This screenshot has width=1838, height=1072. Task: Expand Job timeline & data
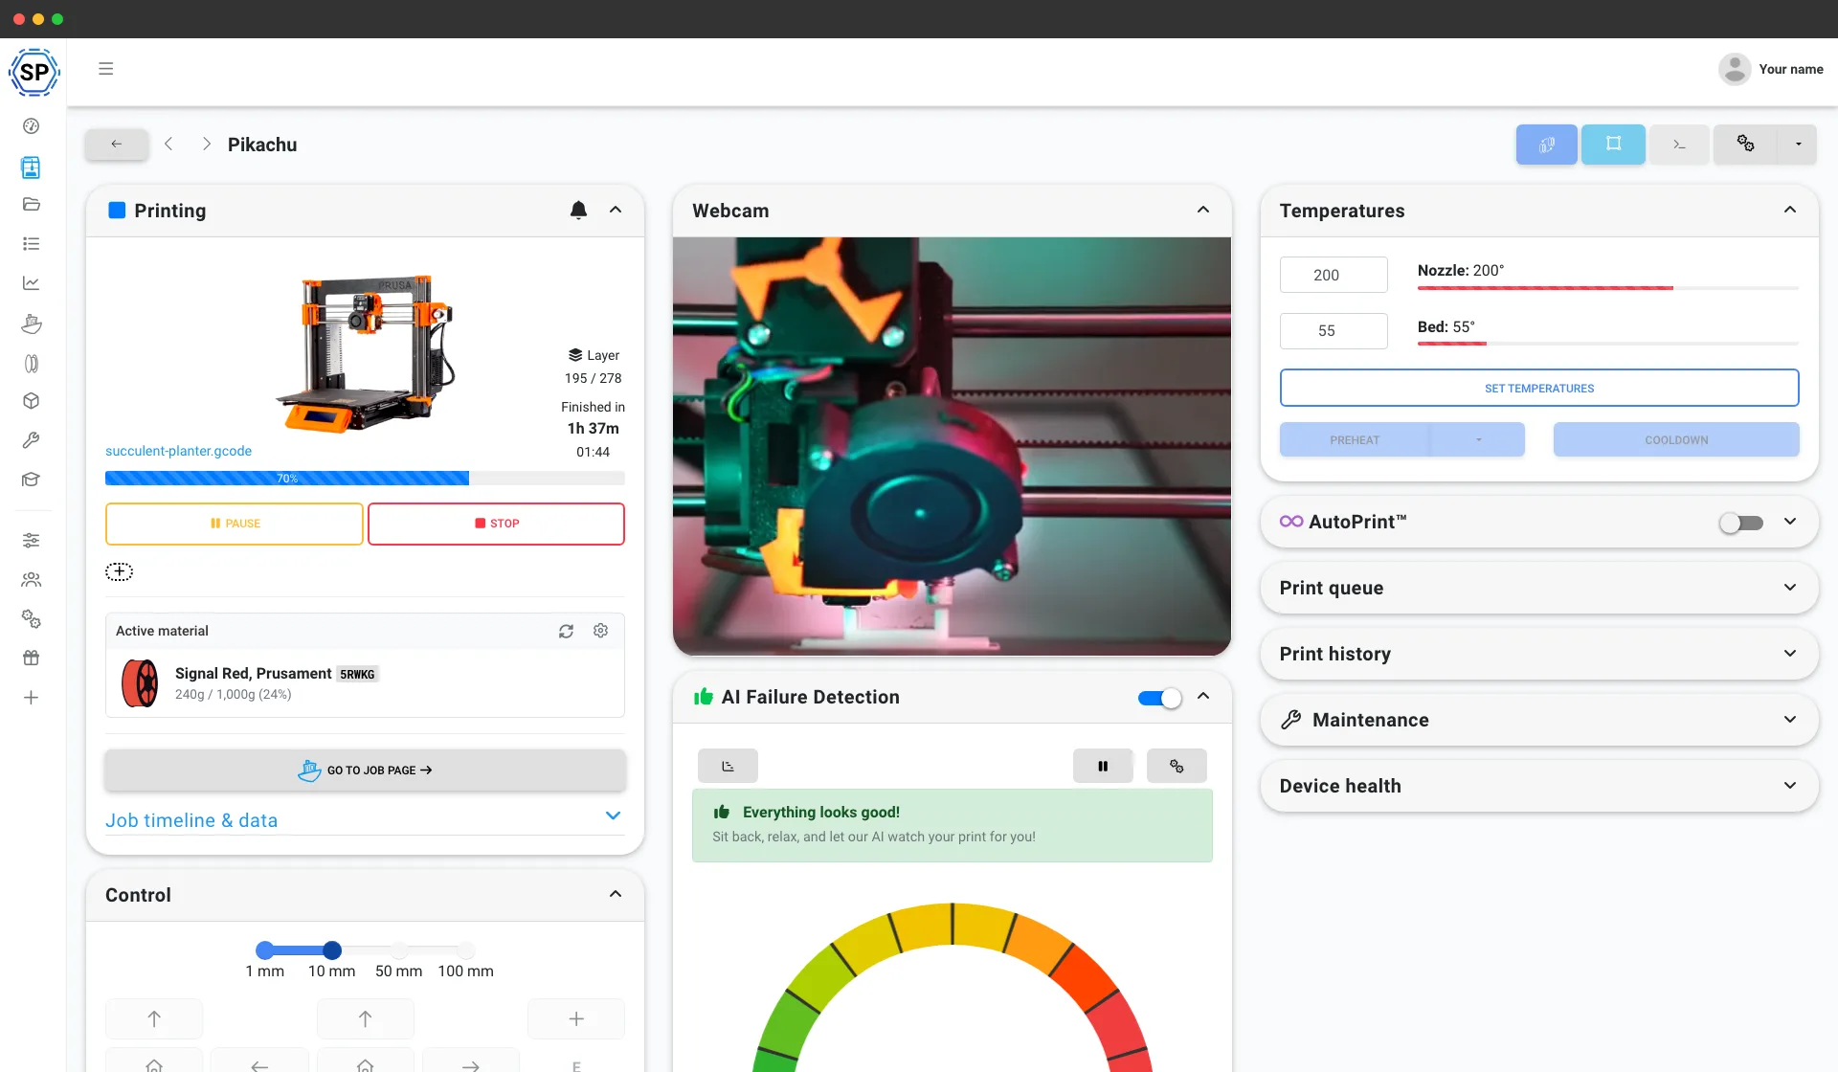coord(364,820)
